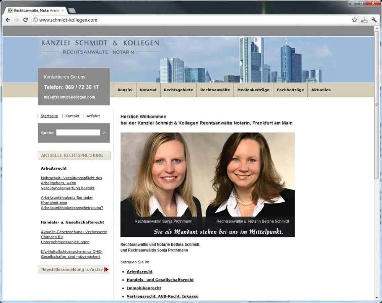Click the Anfahrt link
This screenshot has width=382, height=303.
pyautogui.click(x=93, y=116)
